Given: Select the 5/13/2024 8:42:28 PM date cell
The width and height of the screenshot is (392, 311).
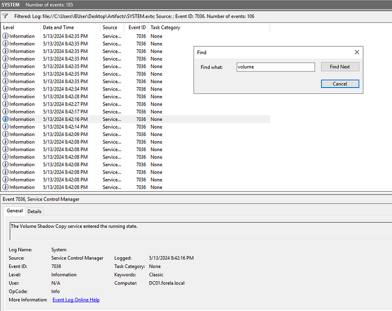Looking at the screenshot, I should [x=65, y=96].
